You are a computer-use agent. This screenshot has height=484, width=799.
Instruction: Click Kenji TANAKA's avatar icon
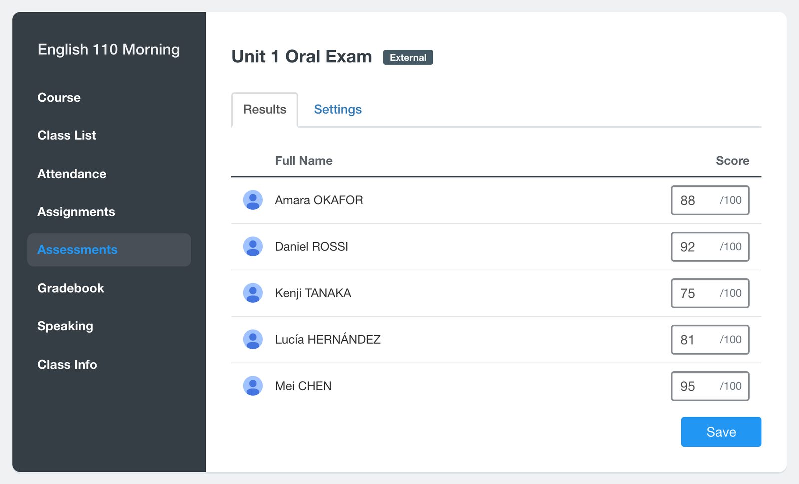coord(253,293)
